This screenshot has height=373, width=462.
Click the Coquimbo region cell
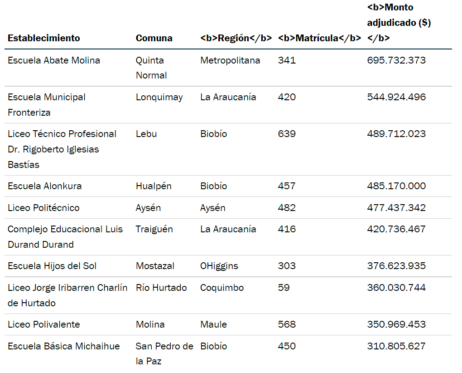click(x=222, y=288)
